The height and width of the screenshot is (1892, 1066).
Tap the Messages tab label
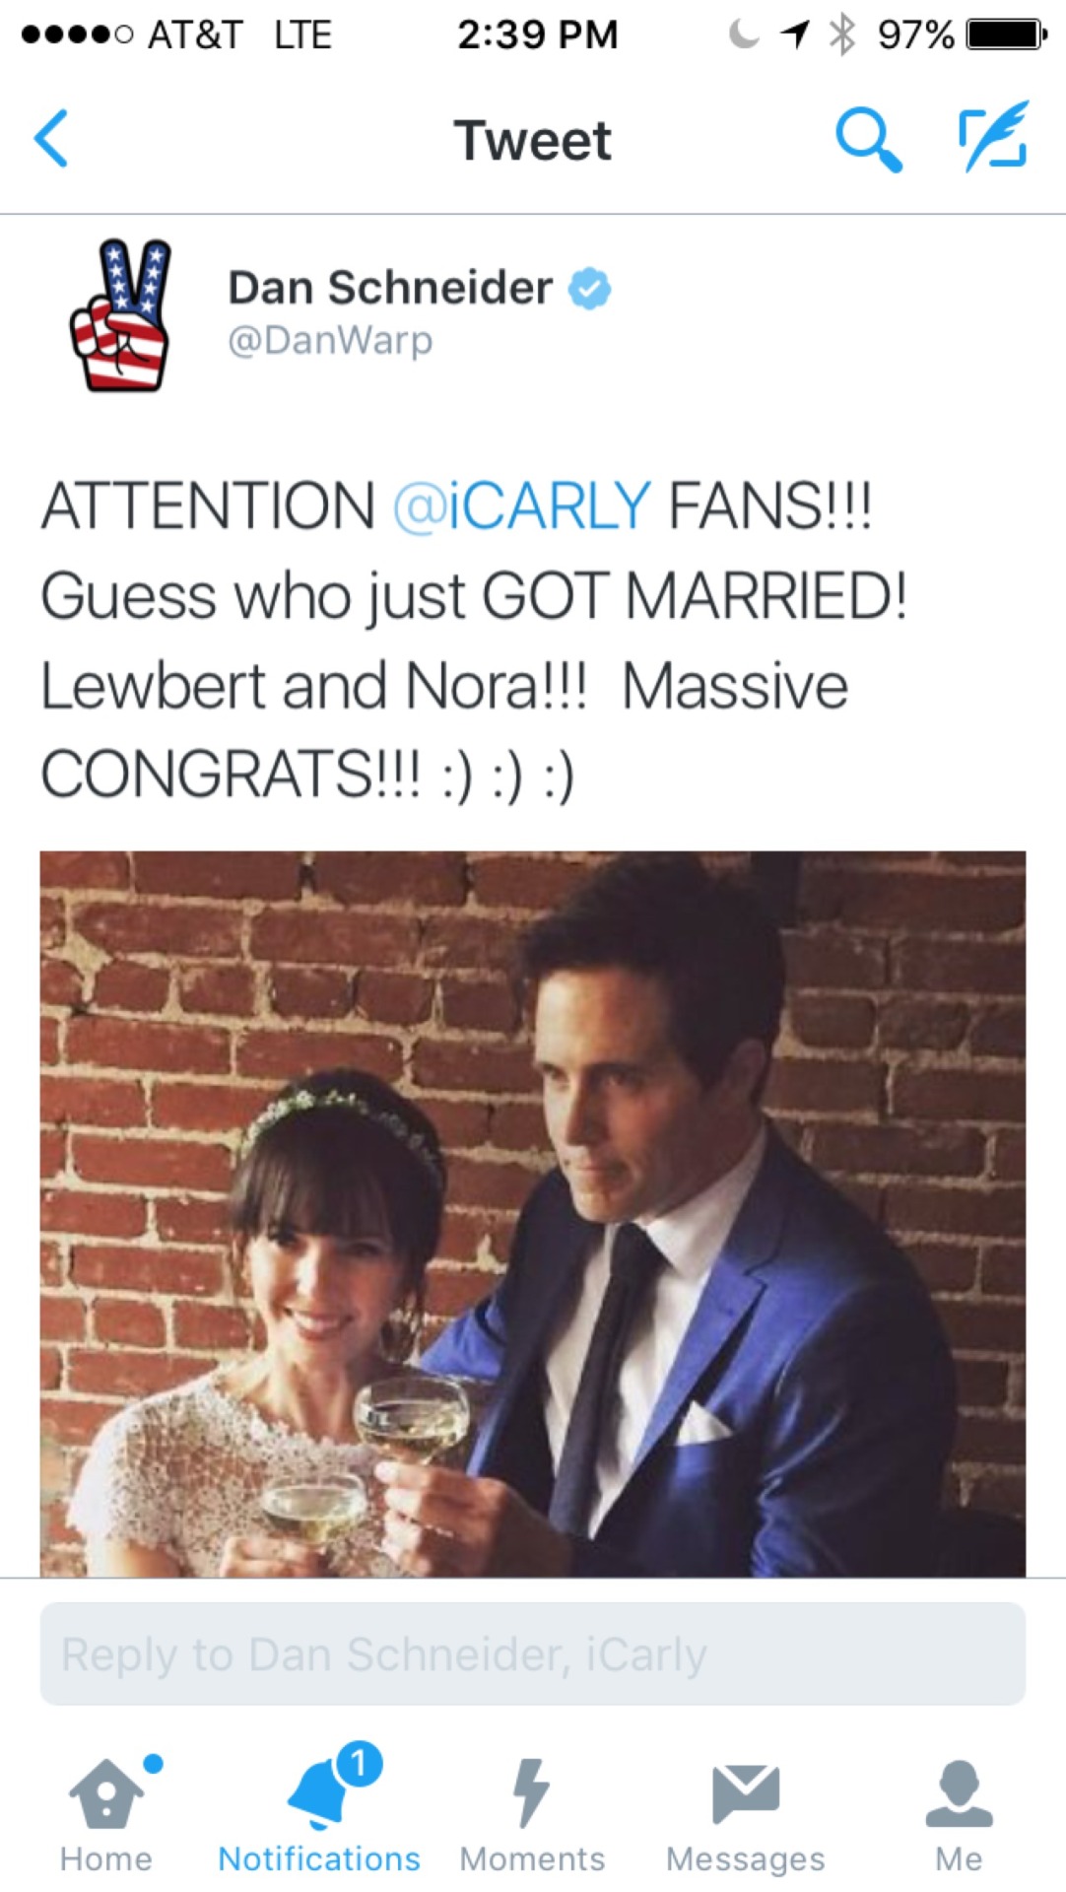pos(746,1859)
